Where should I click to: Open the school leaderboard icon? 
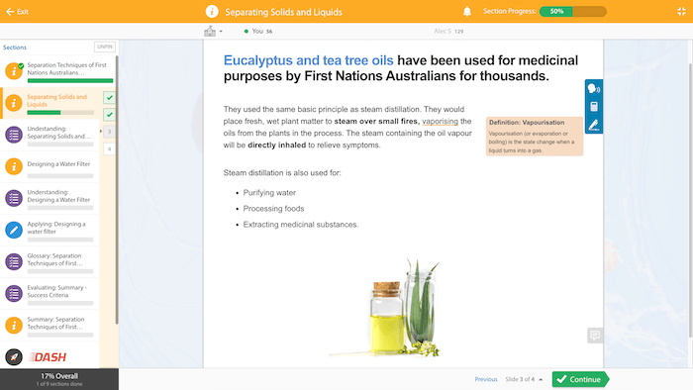point(210,31)
